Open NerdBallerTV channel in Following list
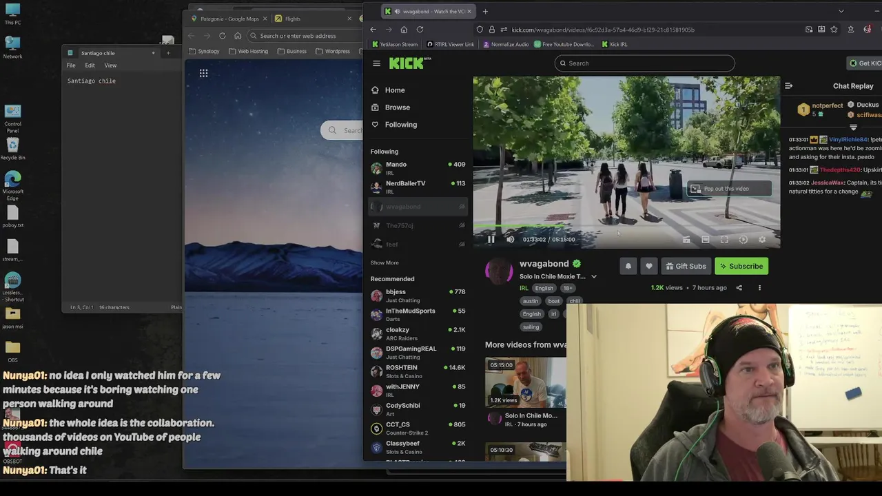This screenshot has height=496, width=882. point(418,187)
